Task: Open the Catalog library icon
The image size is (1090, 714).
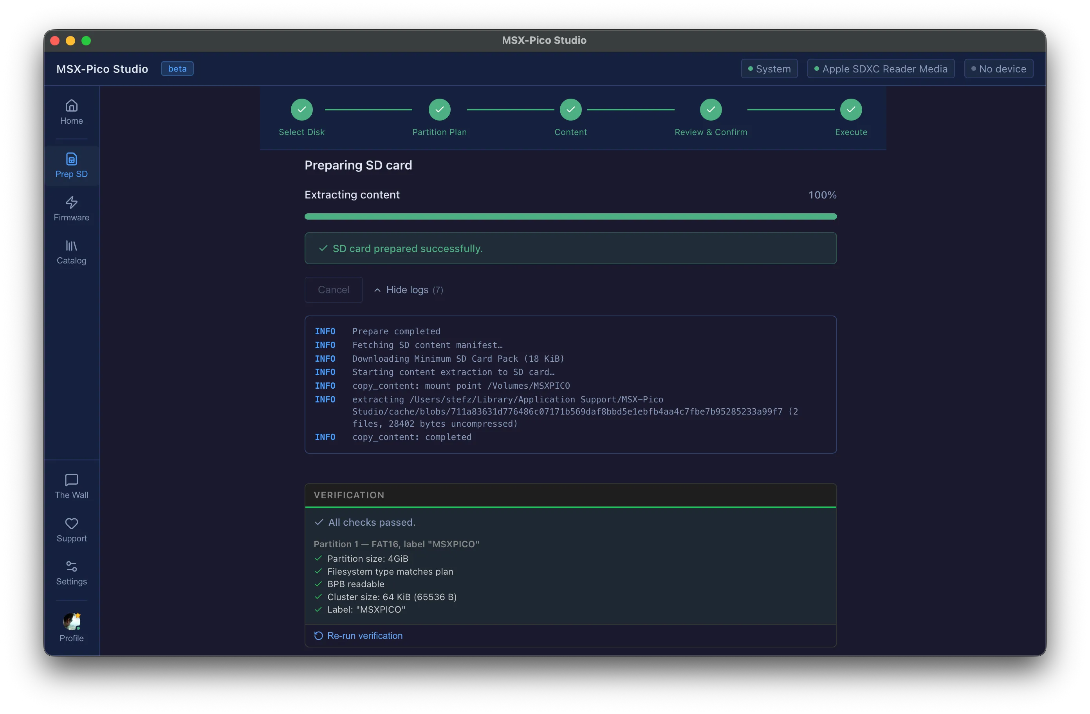Action: tap(71, 245)
